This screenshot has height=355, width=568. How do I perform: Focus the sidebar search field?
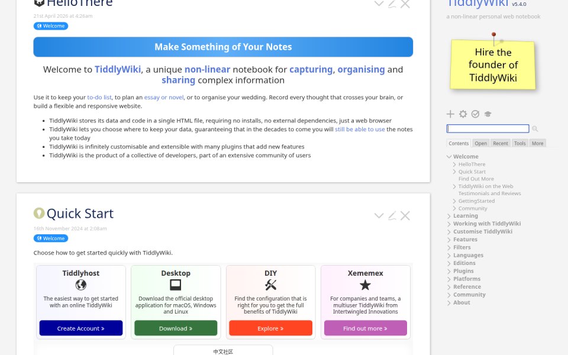[488, 128]
